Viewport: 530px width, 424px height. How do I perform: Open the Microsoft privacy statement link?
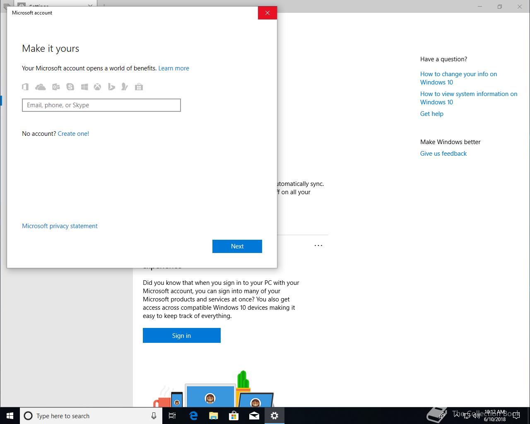(60, 226)
